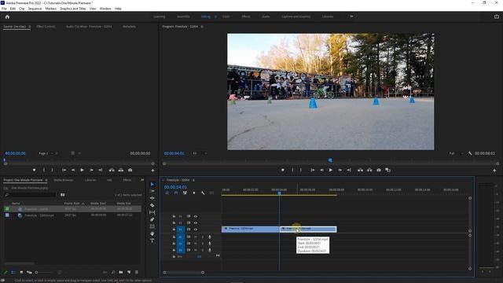The image size is (503, 283).
Task: Open the Markers menu
Action: coord(50,9)
